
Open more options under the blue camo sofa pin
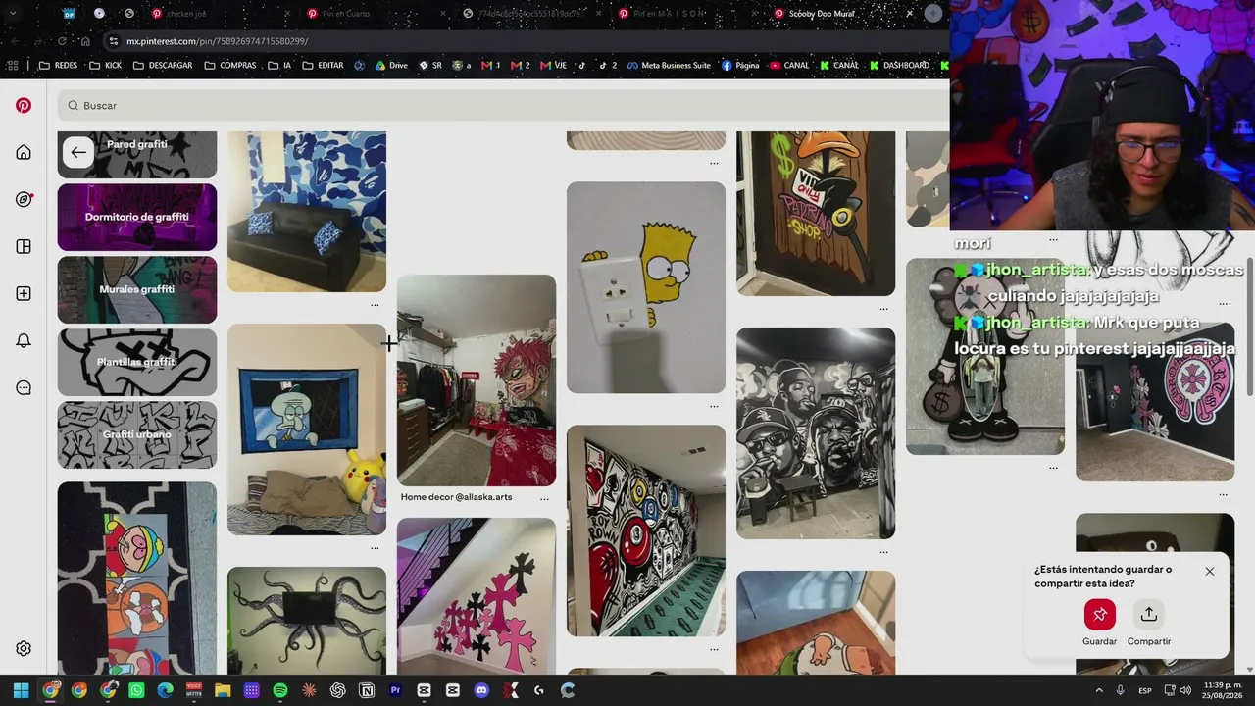tap(375, 305)
